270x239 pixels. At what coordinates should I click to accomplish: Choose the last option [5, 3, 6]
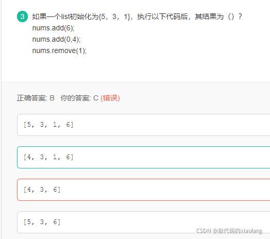(143, 222)
